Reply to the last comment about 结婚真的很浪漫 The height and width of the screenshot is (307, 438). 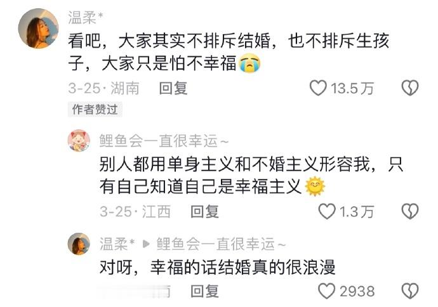click(205, 291)
